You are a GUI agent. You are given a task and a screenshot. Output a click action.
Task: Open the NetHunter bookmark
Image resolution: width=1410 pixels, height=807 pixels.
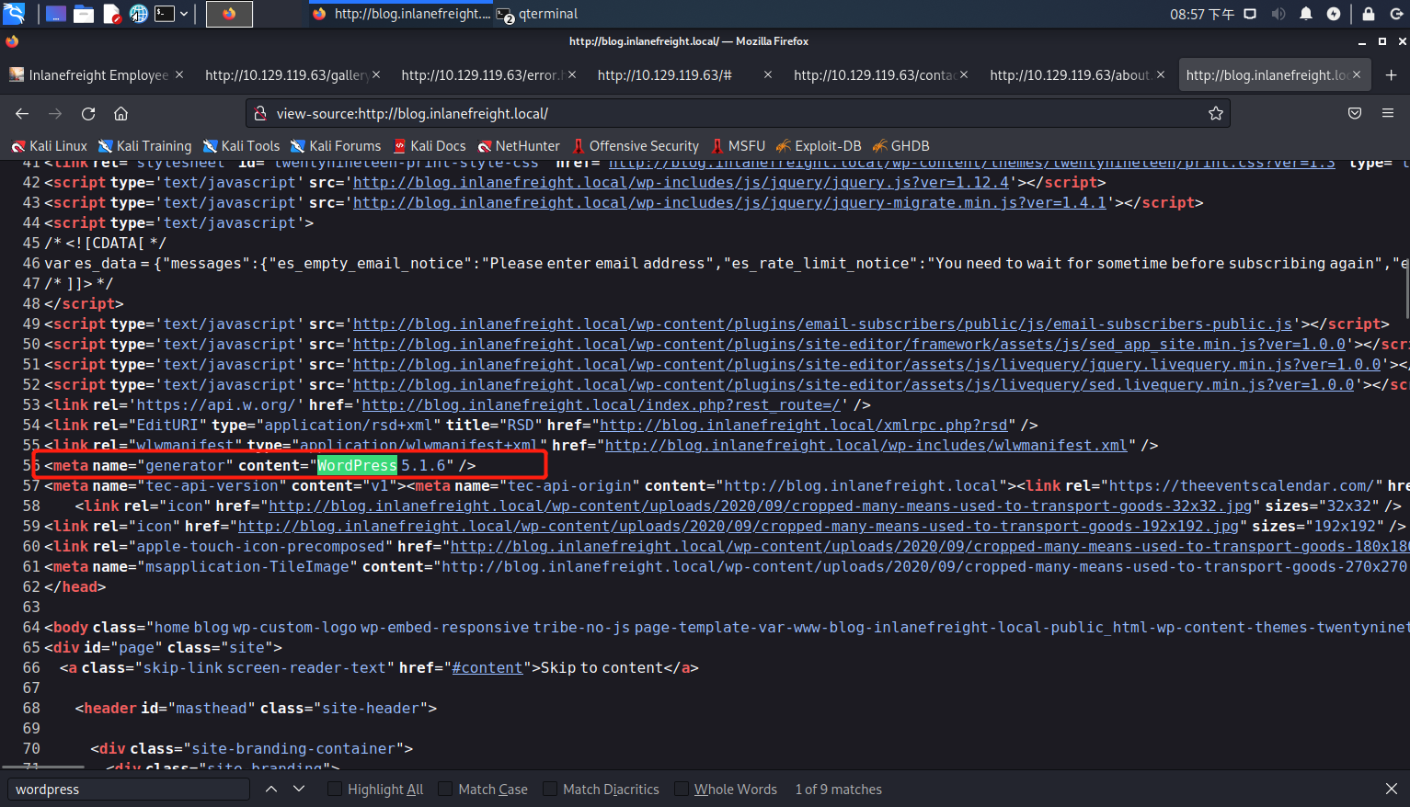(518, 146)
